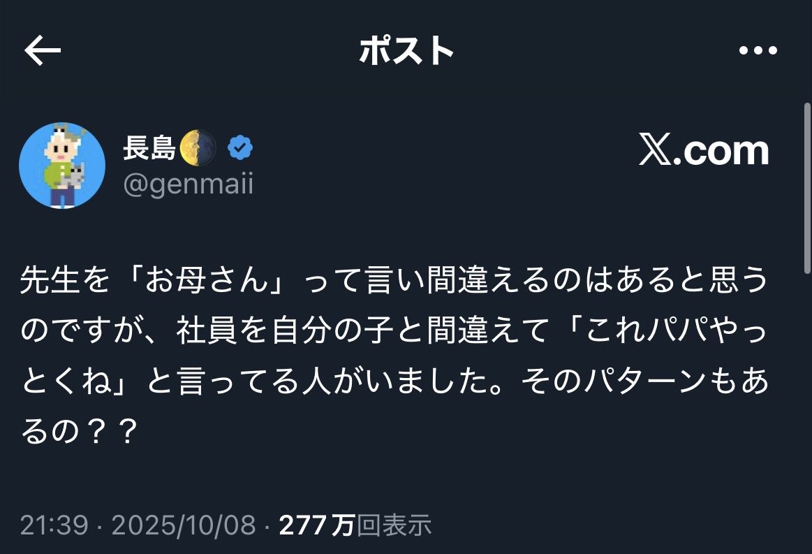View the 277万回表示 view count

coord(355,525)
